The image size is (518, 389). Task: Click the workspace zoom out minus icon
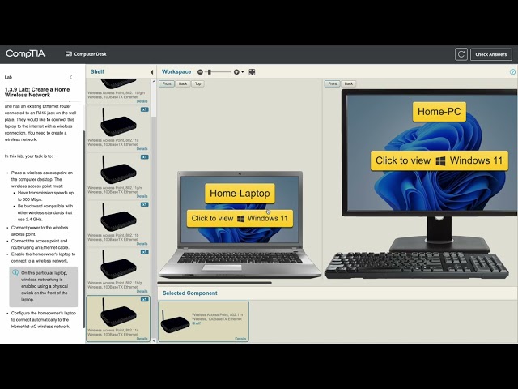tap(200, 72)
